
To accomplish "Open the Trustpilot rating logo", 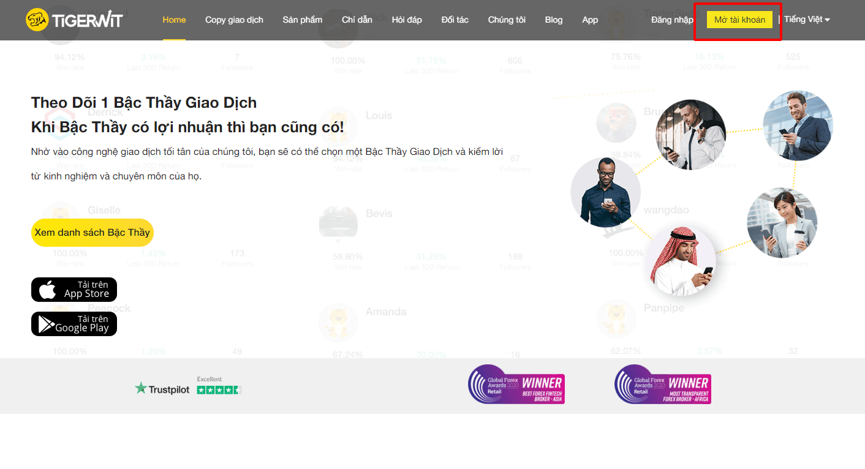I will click(162, 388).
